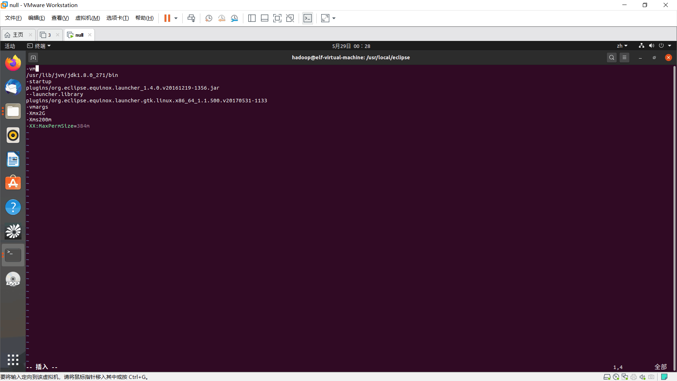677x381 pixels.
Task: Click the -Xmx2G line
Action: tap(36, 113)
